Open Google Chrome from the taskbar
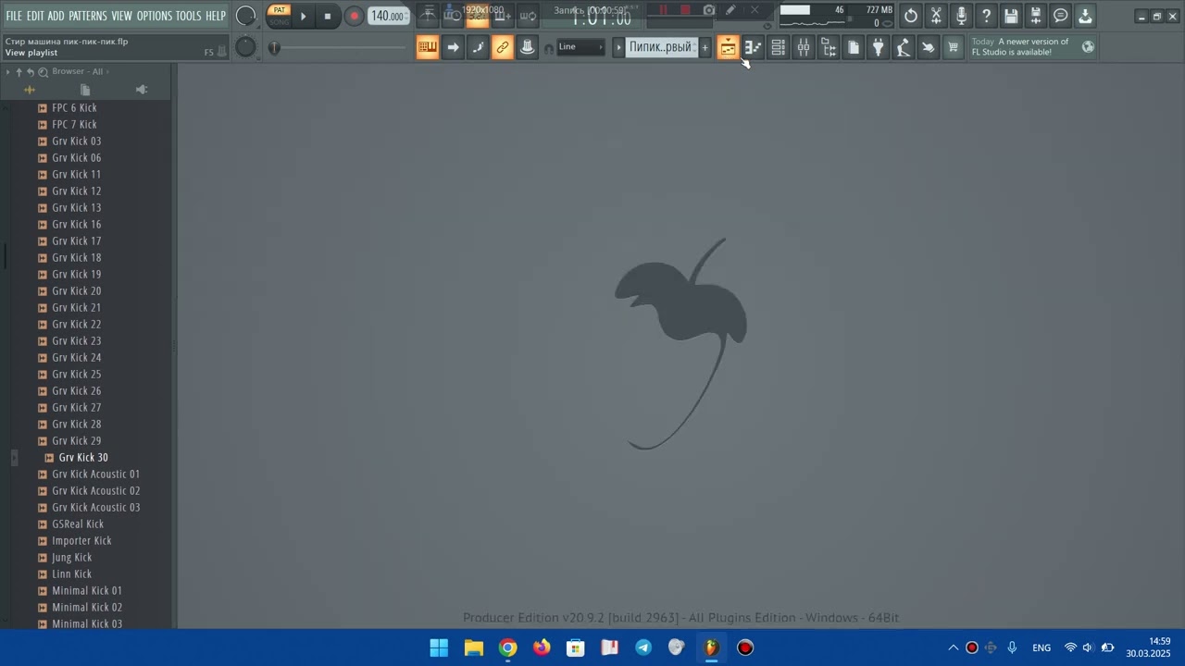This screenshot has width=1185, height=666. click(x=507, y=647)
